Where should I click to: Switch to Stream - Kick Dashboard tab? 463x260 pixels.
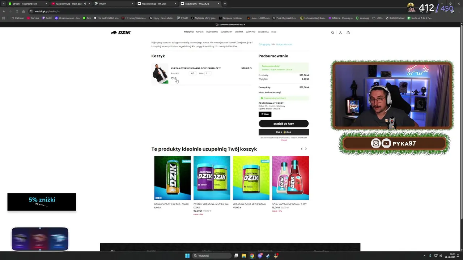(x=27, y=4)
